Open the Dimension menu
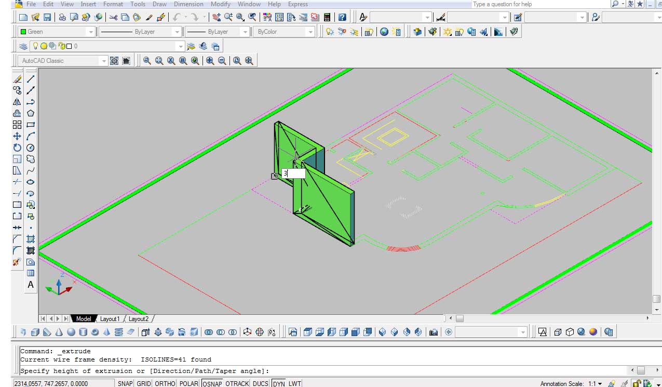 pyautogui.click(x=188, y=4)
